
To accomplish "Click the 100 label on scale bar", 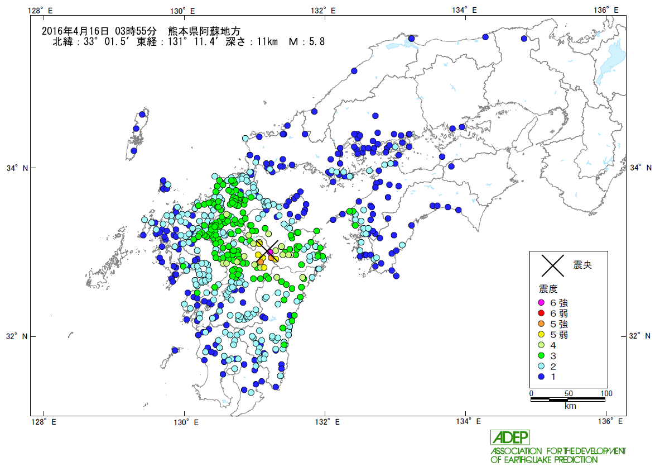I will pos(606,393).
